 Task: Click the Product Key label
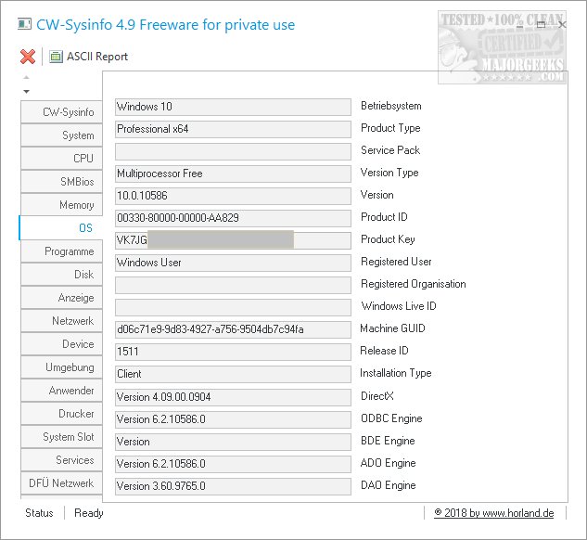[x=388, y=239]
